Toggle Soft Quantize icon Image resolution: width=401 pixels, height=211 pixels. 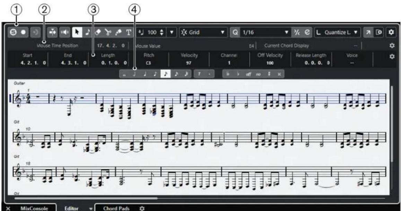point(297,32)
